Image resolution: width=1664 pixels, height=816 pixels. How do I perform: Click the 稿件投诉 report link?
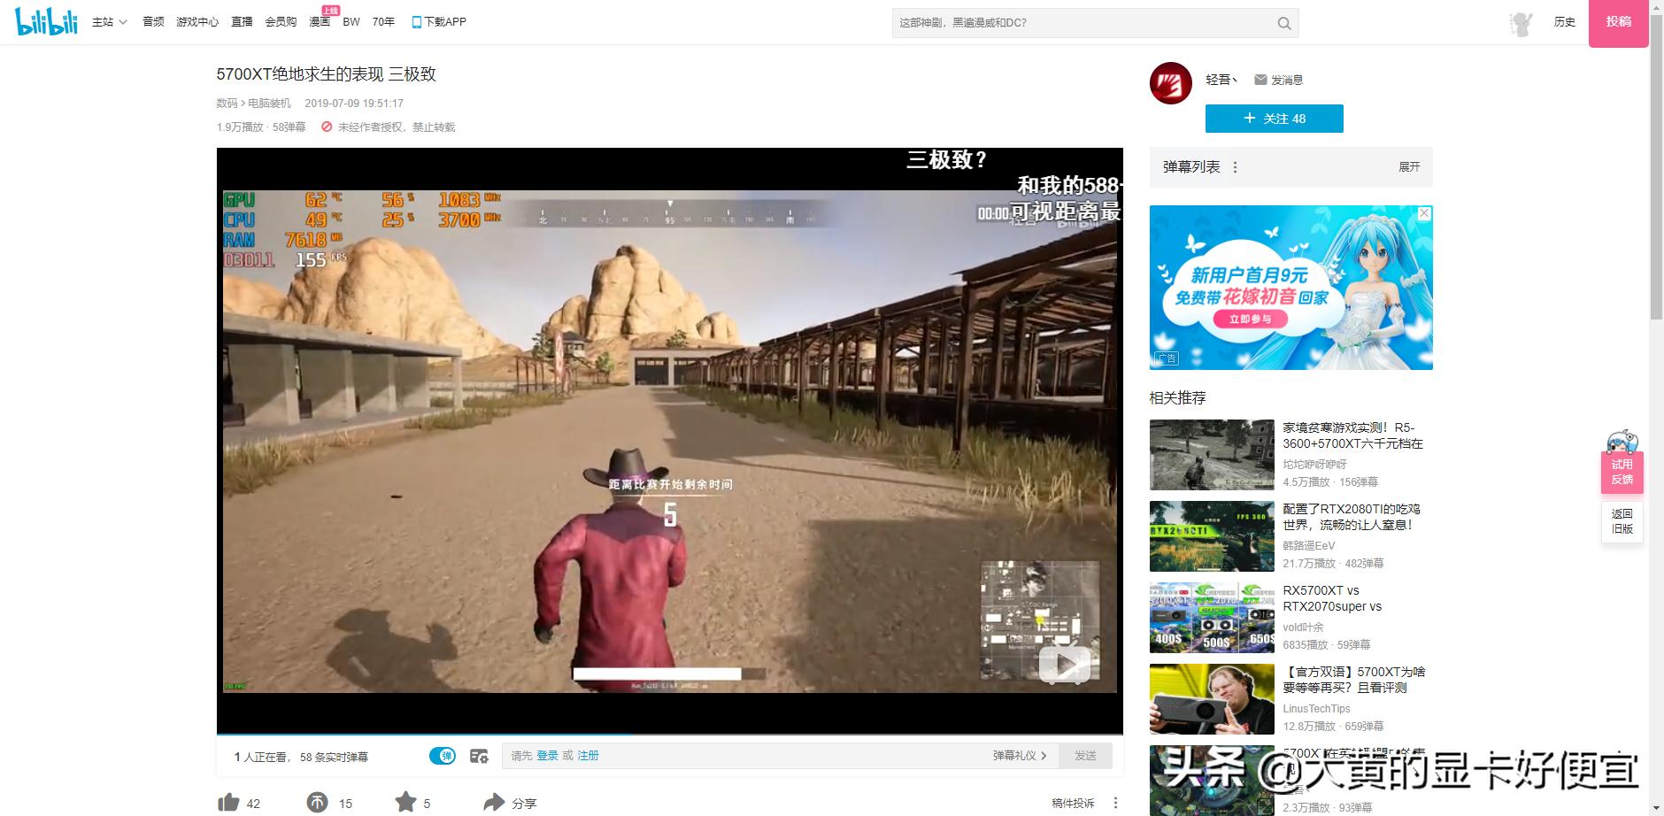(1073, 803)
